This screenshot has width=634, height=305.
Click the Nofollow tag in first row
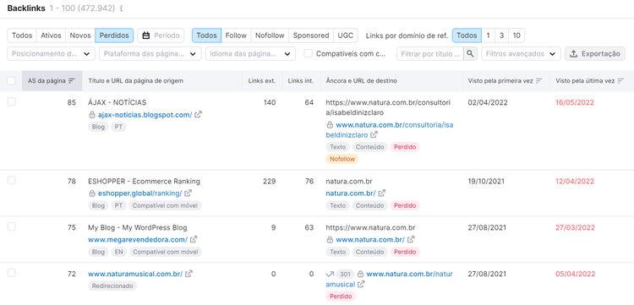[x=342, y=159]
